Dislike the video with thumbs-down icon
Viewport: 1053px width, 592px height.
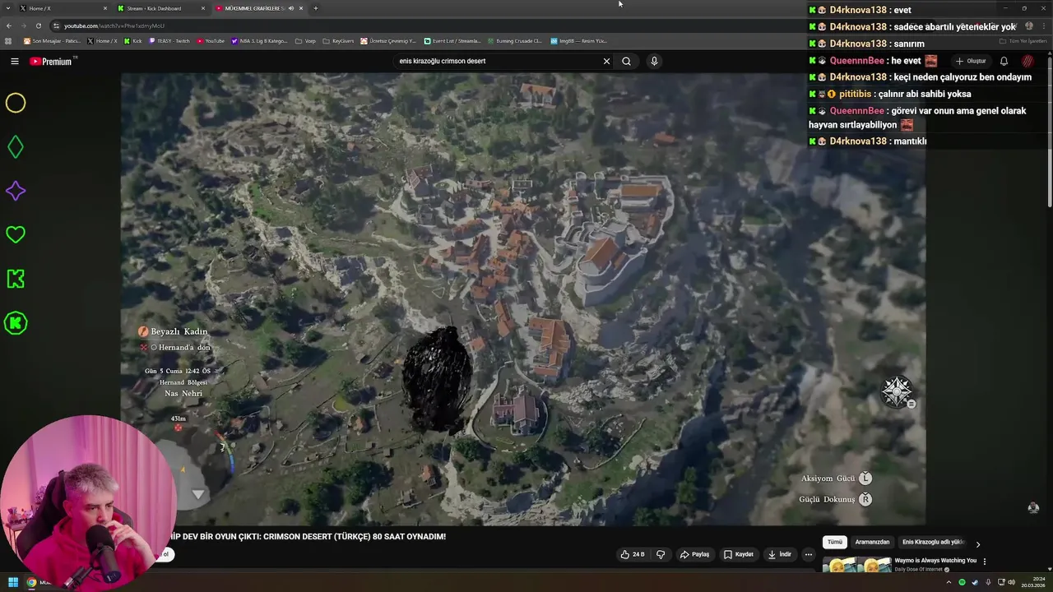click(661, 554)
